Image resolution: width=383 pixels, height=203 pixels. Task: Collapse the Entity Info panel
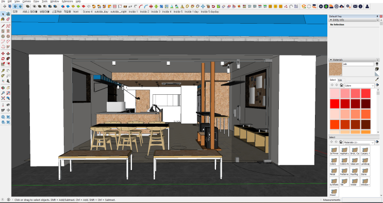[331, 20]
